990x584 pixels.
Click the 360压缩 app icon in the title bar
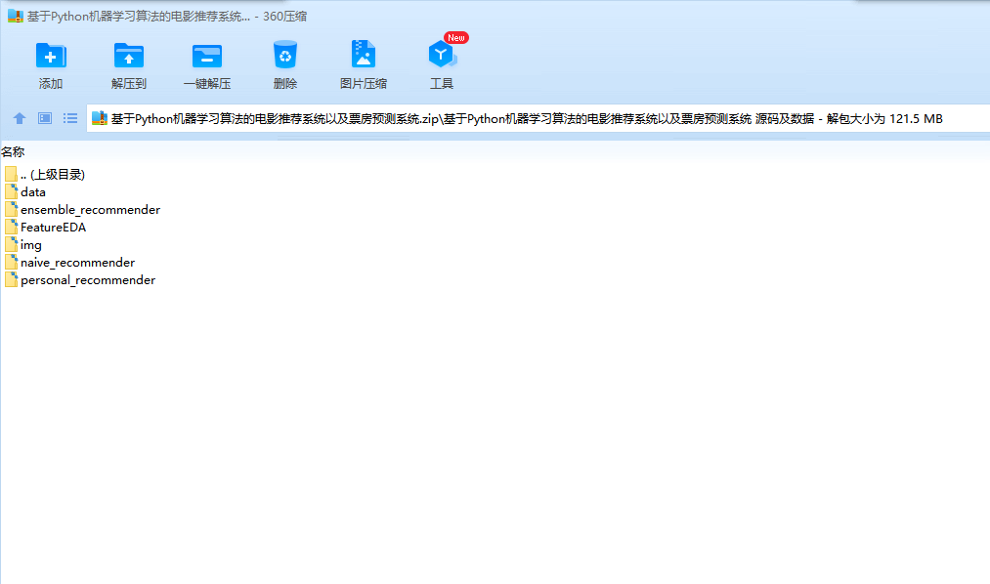(x=16, y=16)
